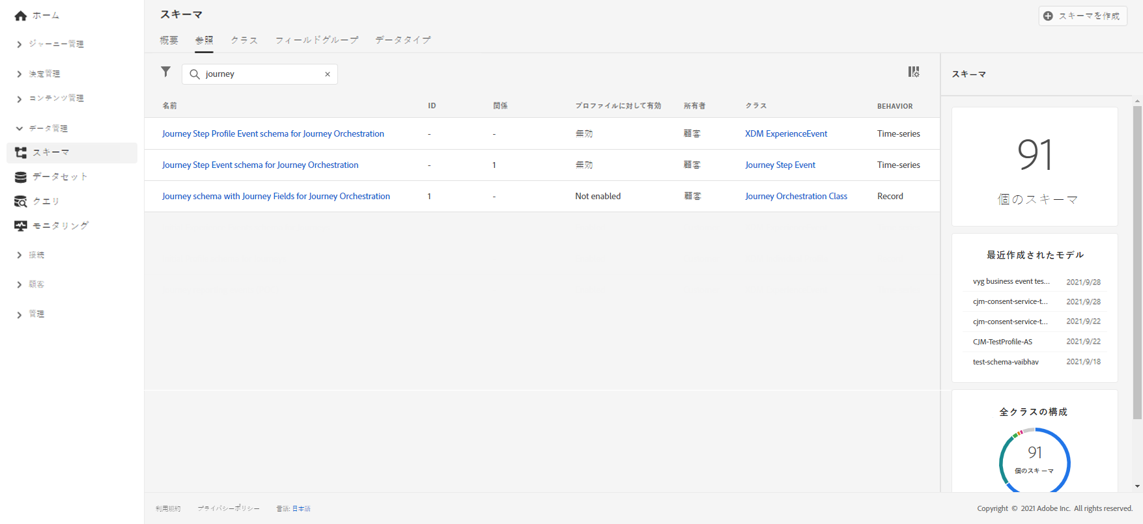1143x524 pixels.
Task: Select cjm-consent-service-t... dated 2021/9/22
Action: pos(1011,322)
